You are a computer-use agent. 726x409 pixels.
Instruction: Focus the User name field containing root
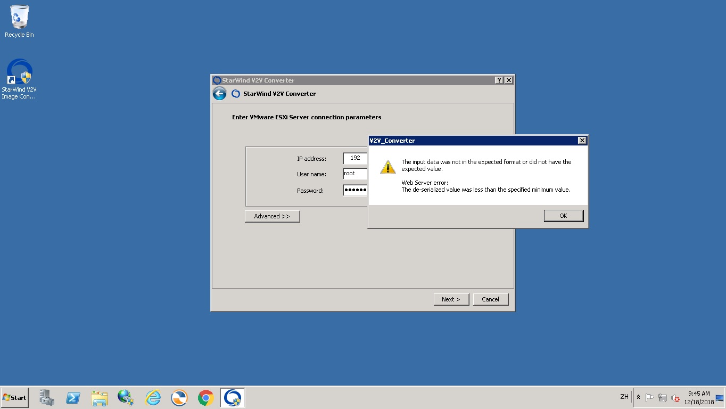(356, 174)
